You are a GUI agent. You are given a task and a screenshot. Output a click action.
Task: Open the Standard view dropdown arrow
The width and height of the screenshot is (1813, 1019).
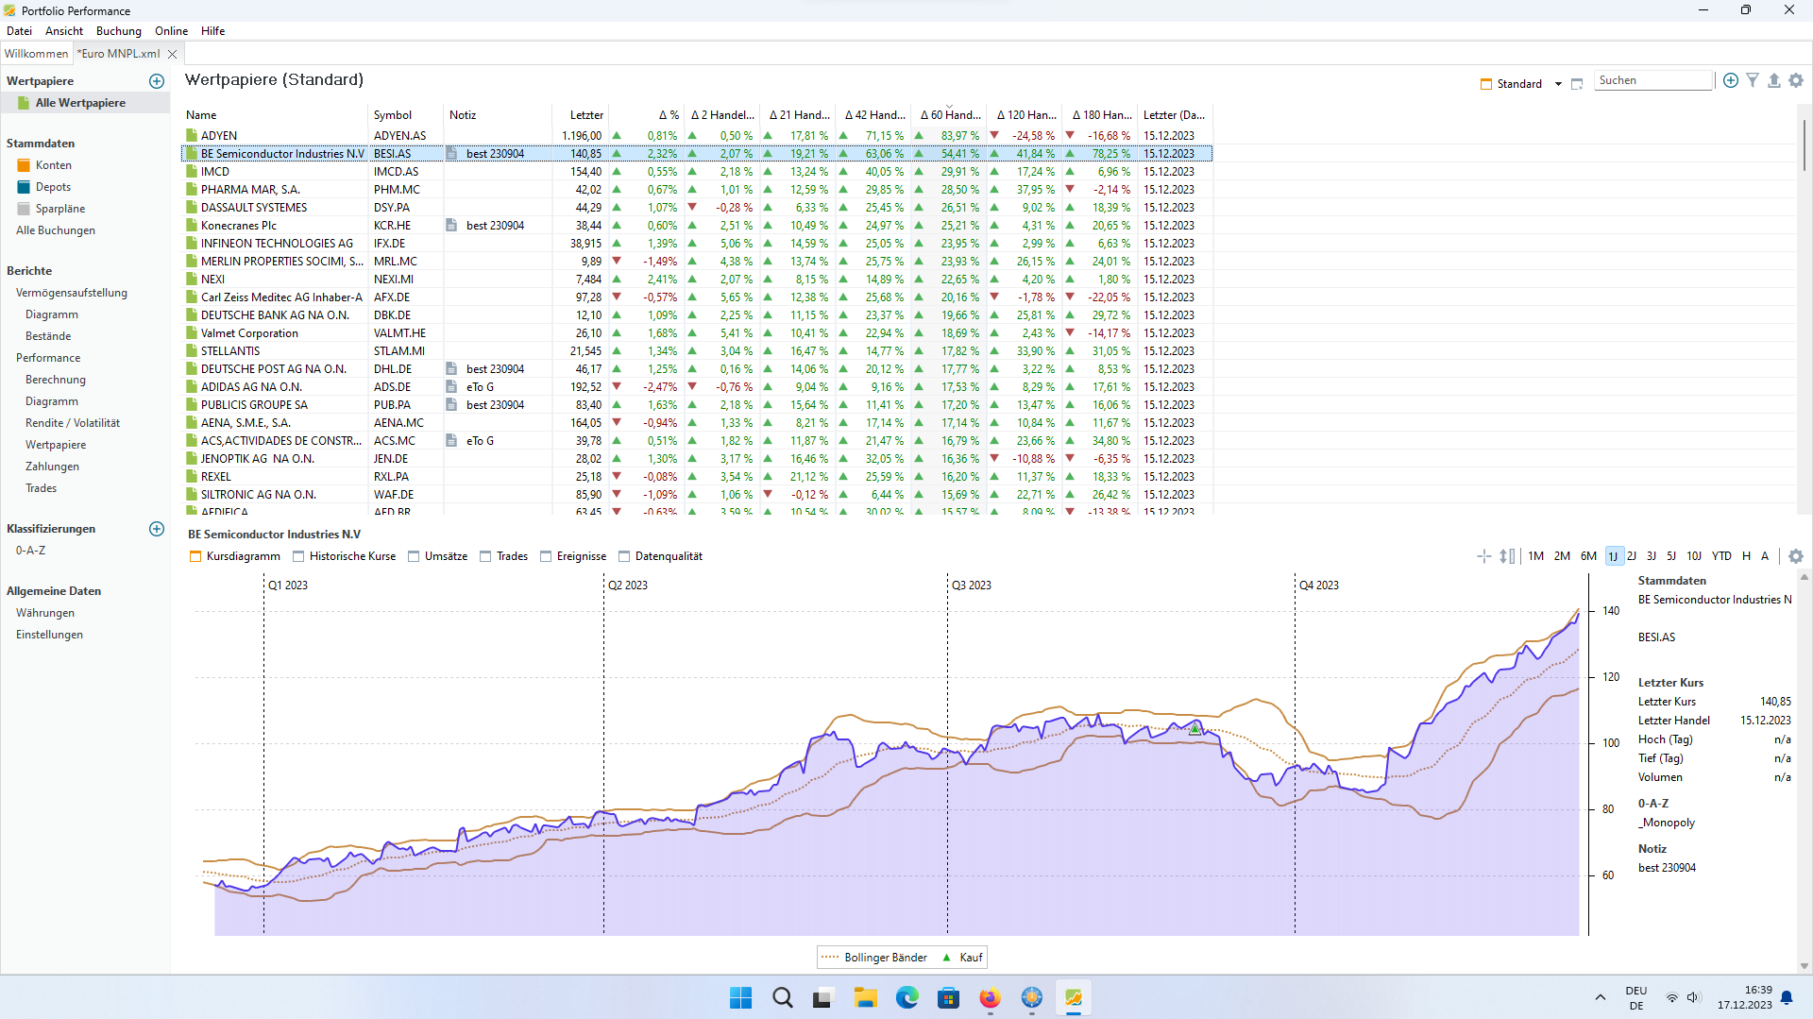coord(1558,84)
